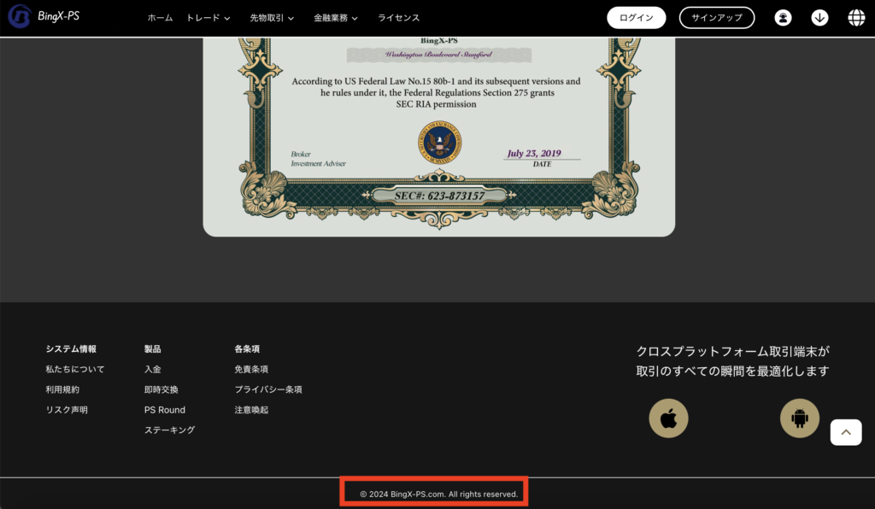Open the 入金 footer link
875x509 pixels.
point(152,369)
